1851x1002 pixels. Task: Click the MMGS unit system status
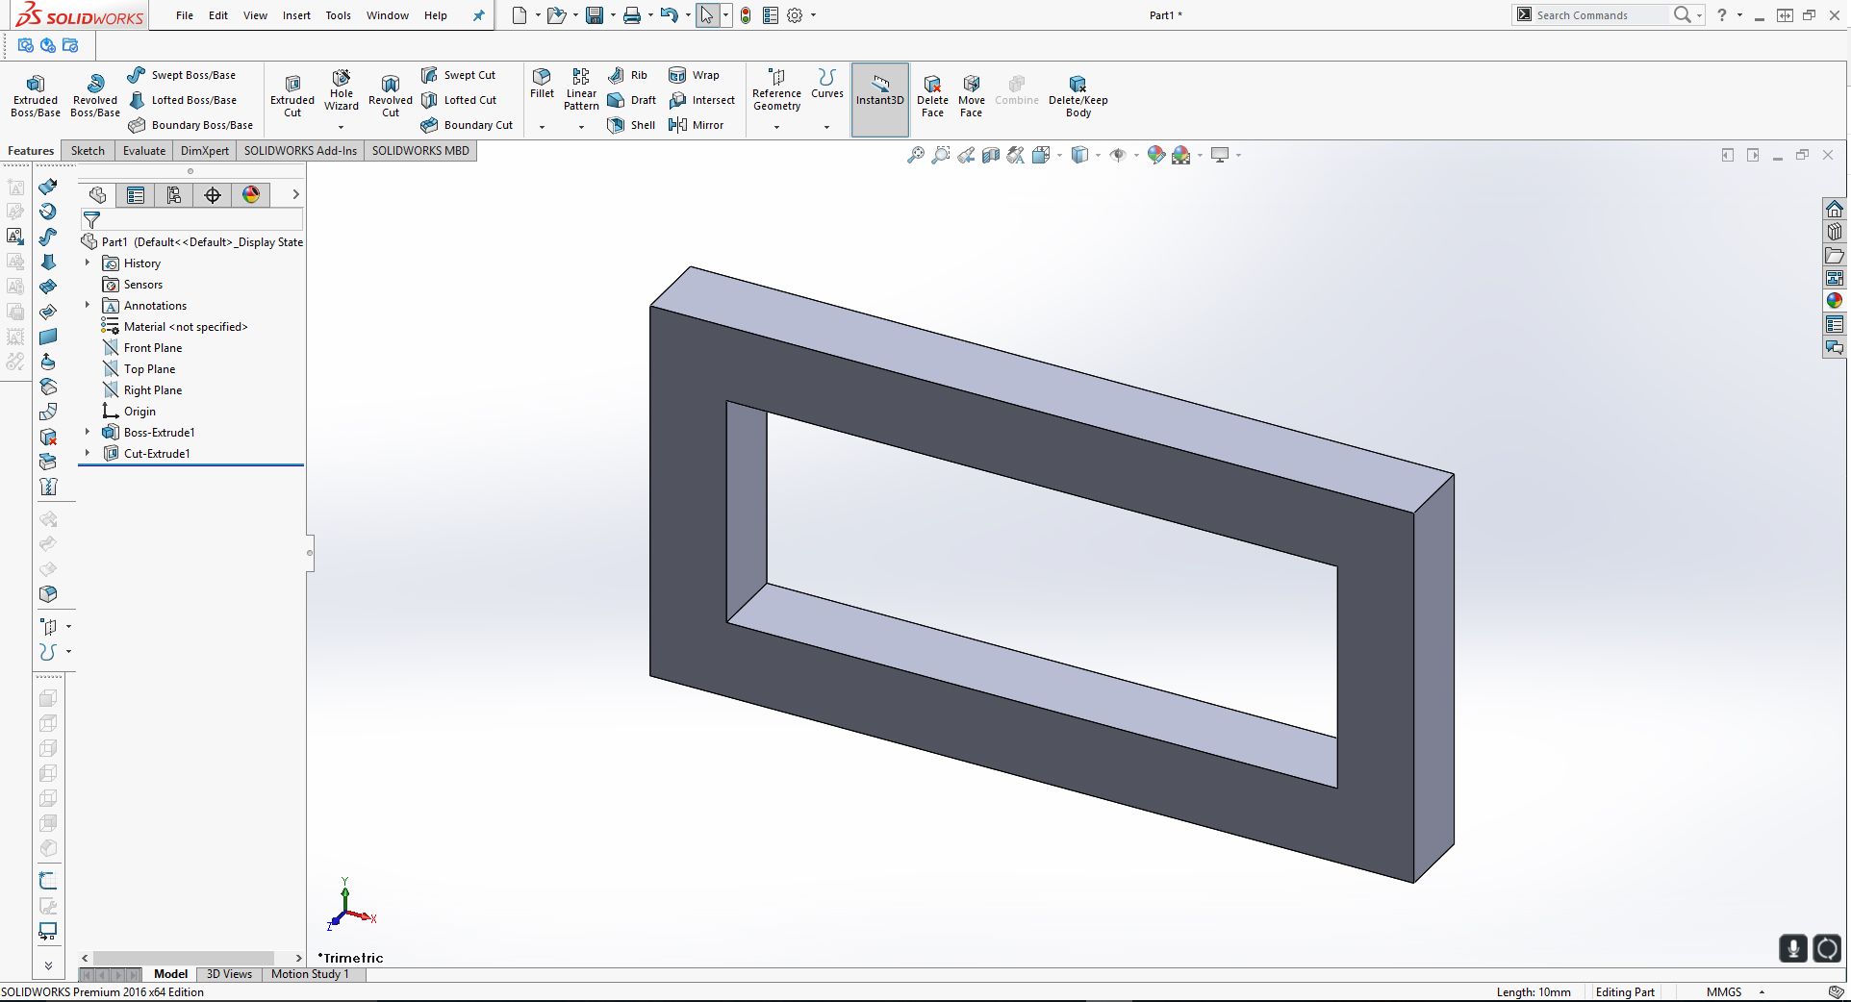pos(1724,992)
